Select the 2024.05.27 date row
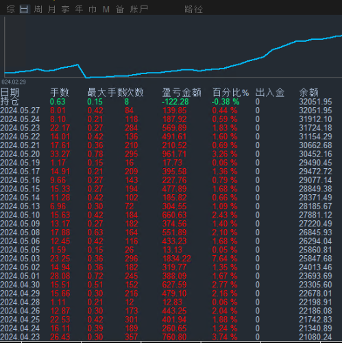Screen dimensions: 342x343 (20, 110)
